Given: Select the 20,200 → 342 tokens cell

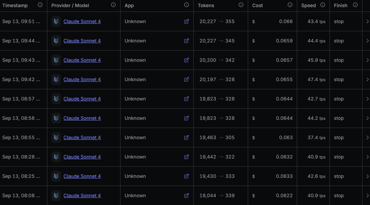Looking at the screenshot, I should [217, 60].
